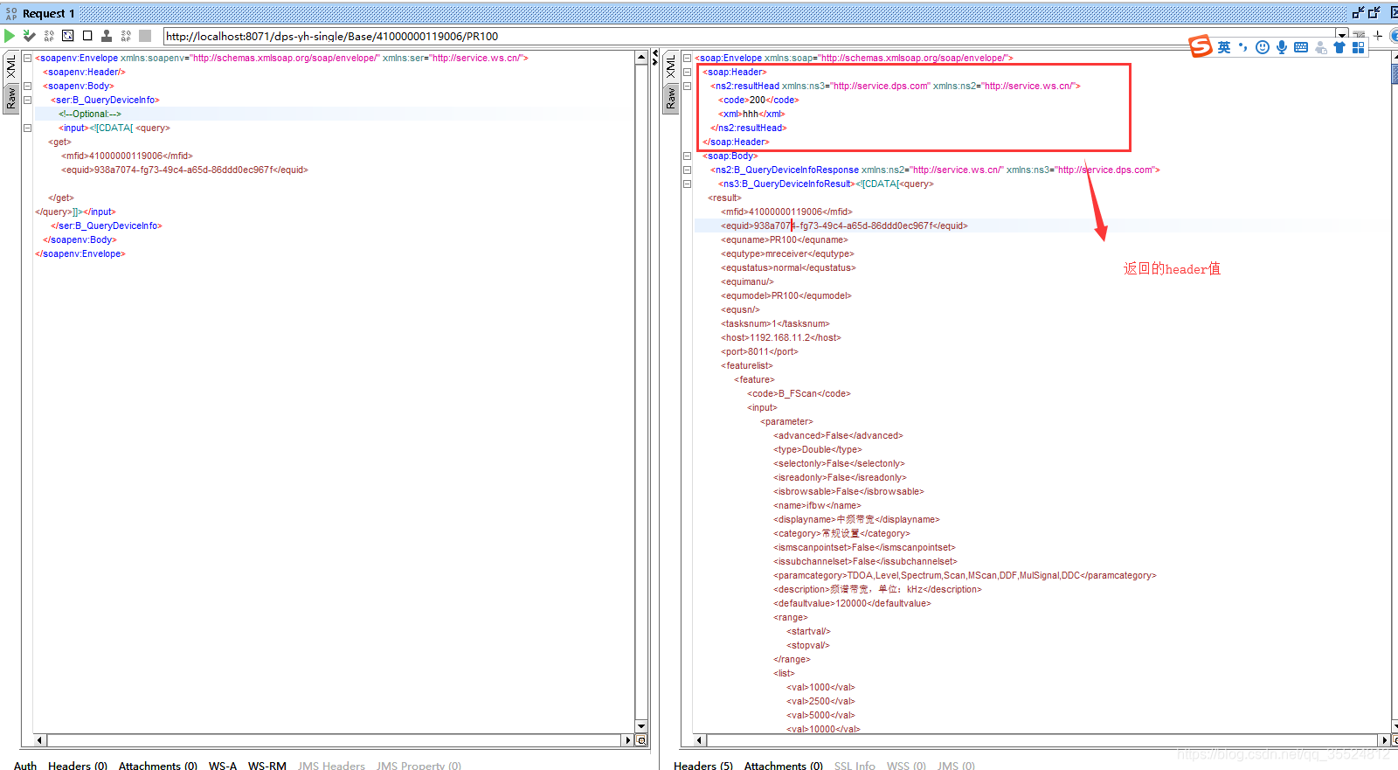Click response editor horizontal scrollbar right arrow
The width and height of the screenshot is (1398, 770).
point(1384,740)
